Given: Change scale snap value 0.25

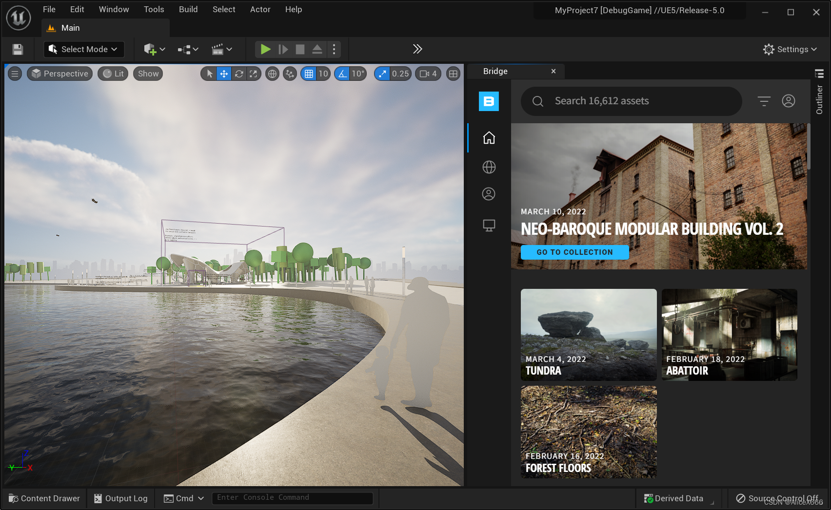Looking at the screenshot, I should tap(400, 74).
